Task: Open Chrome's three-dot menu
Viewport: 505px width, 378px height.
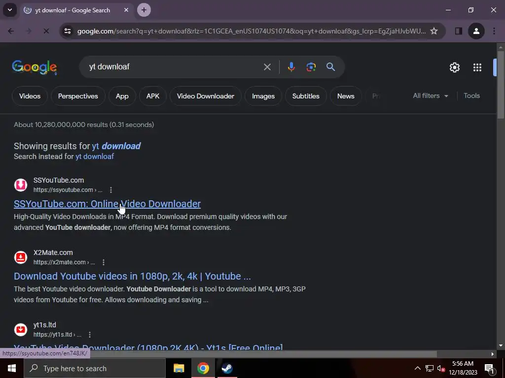Action: tap(494, 31)
